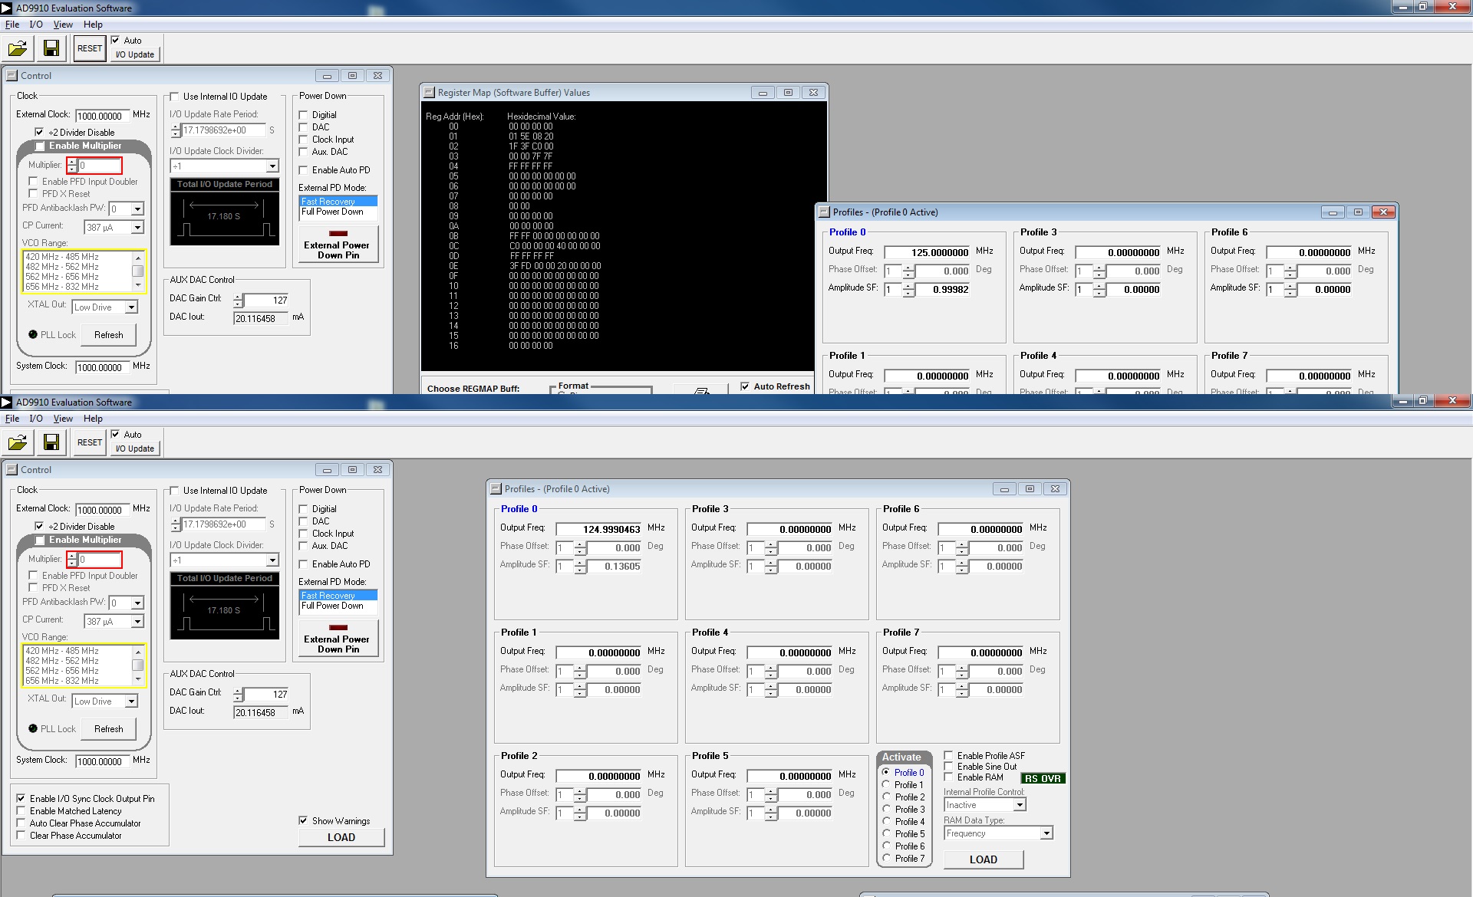The image size is (1473, 897).
Task: Click the open folder icon in the top toolbar
Action: (18, 49)
